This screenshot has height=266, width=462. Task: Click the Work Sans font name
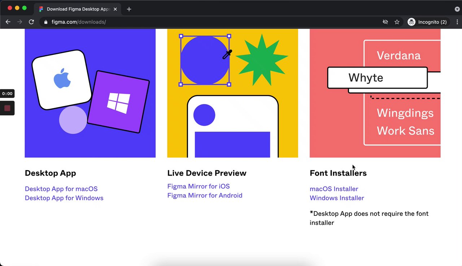[406, 130]
